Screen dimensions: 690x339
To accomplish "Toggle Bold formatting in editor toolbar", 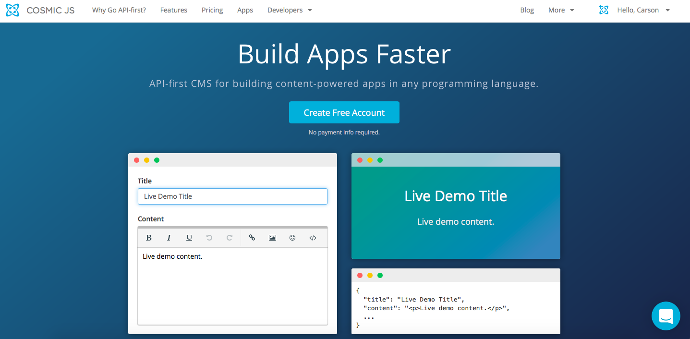I will pos(149,238).
